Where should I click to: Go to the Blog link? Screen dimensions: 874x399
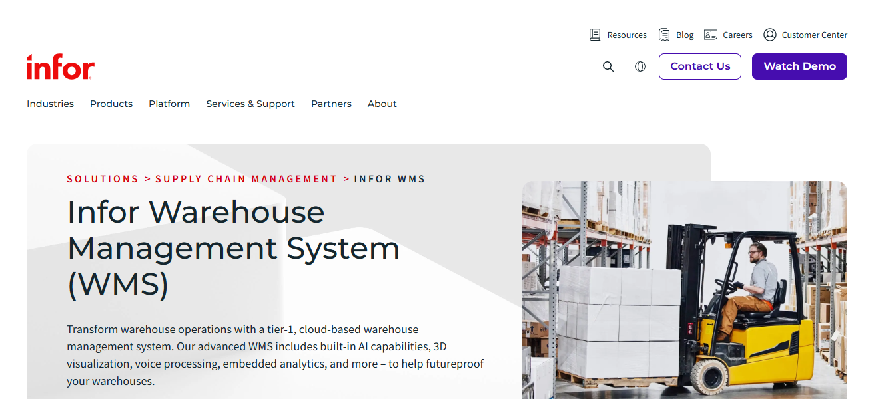point(685,35)
